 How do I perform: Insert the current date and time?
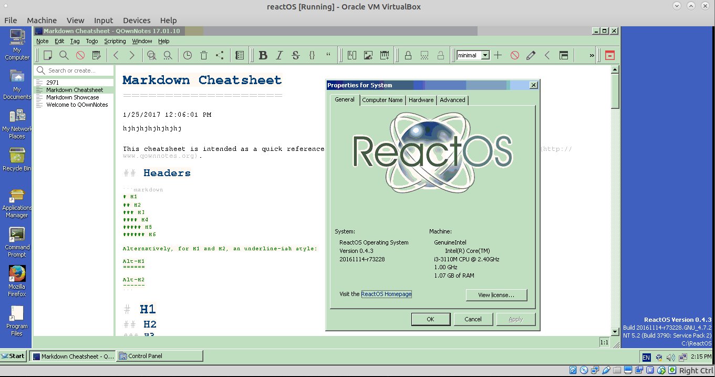385,55
